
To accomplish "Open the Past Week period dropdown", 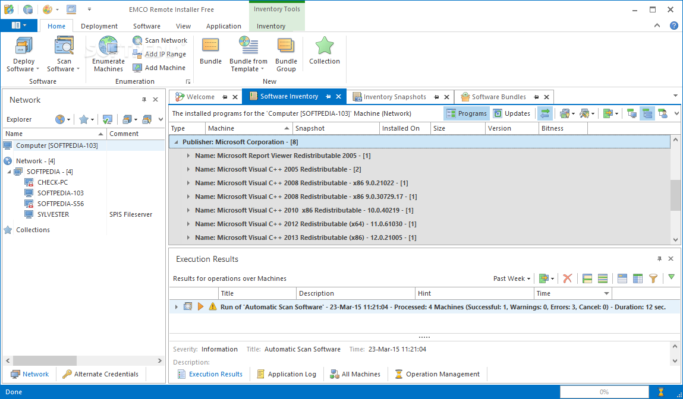I will click(511, 278).
